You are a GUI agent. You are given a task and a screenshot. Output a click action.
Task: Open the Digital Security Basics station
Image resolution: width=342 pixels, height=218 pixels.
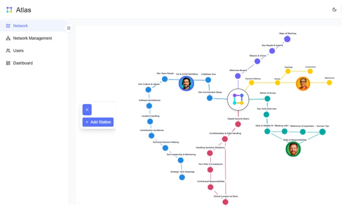pyautogui.click(x=238, y=124)
